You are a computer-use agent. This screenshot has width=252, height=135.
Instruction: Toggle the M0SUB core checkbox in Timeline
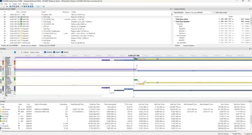[x=62, y=52]
